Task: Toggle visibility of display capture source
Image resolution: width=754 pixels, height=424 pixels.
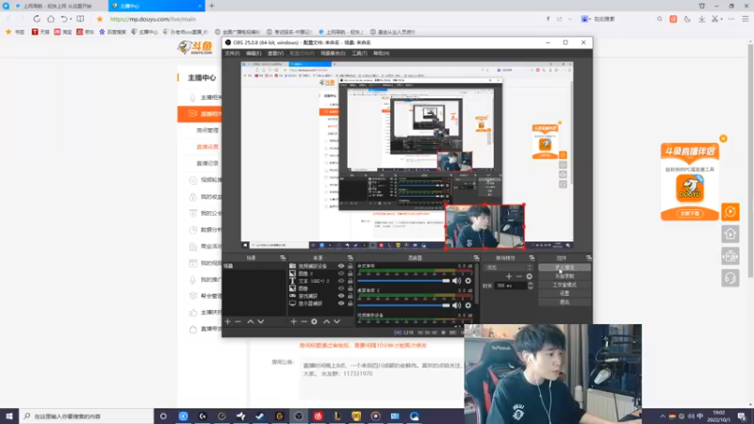Action: click(341, 303)
